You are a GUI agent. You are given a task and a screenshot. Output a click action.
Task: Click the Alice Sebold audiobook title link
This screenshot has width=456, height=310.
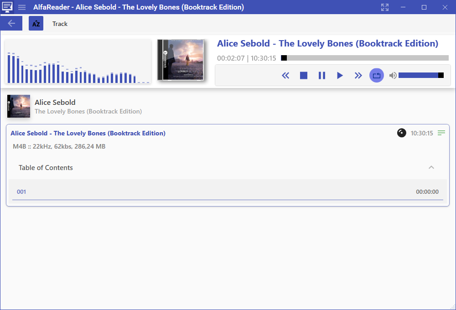coord(88,133)
